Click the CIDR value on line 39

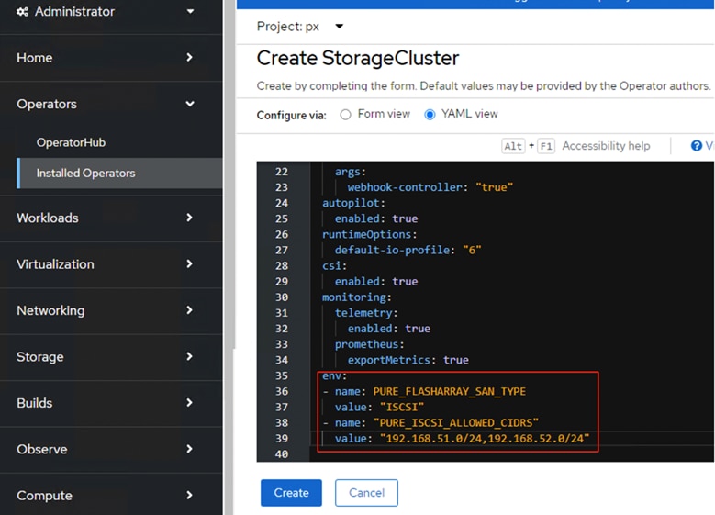485,439
